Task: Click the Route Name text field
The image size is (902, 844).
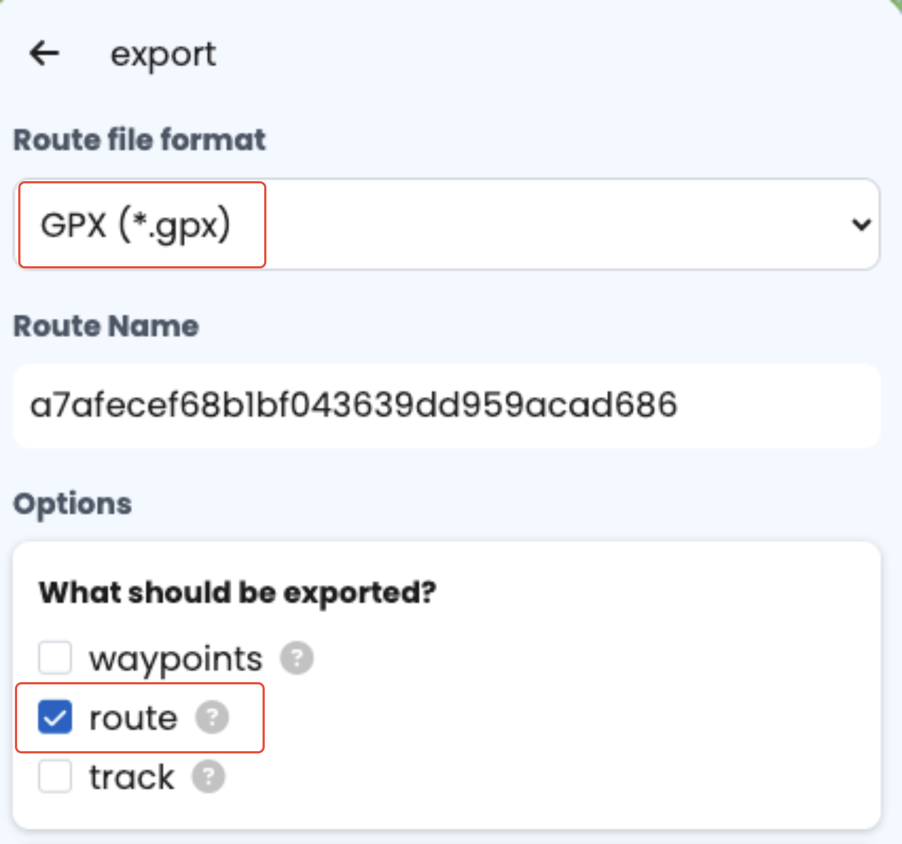Action: (445, 405)
